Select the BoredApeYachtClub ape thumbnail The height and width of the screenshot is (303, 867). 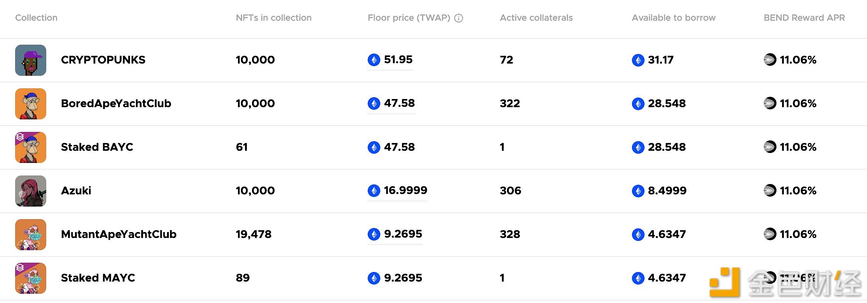point(31,104)
